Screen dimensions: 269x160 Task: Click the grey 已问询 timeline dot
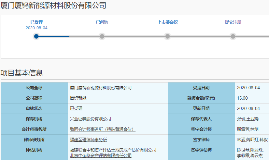coord(102,36)
